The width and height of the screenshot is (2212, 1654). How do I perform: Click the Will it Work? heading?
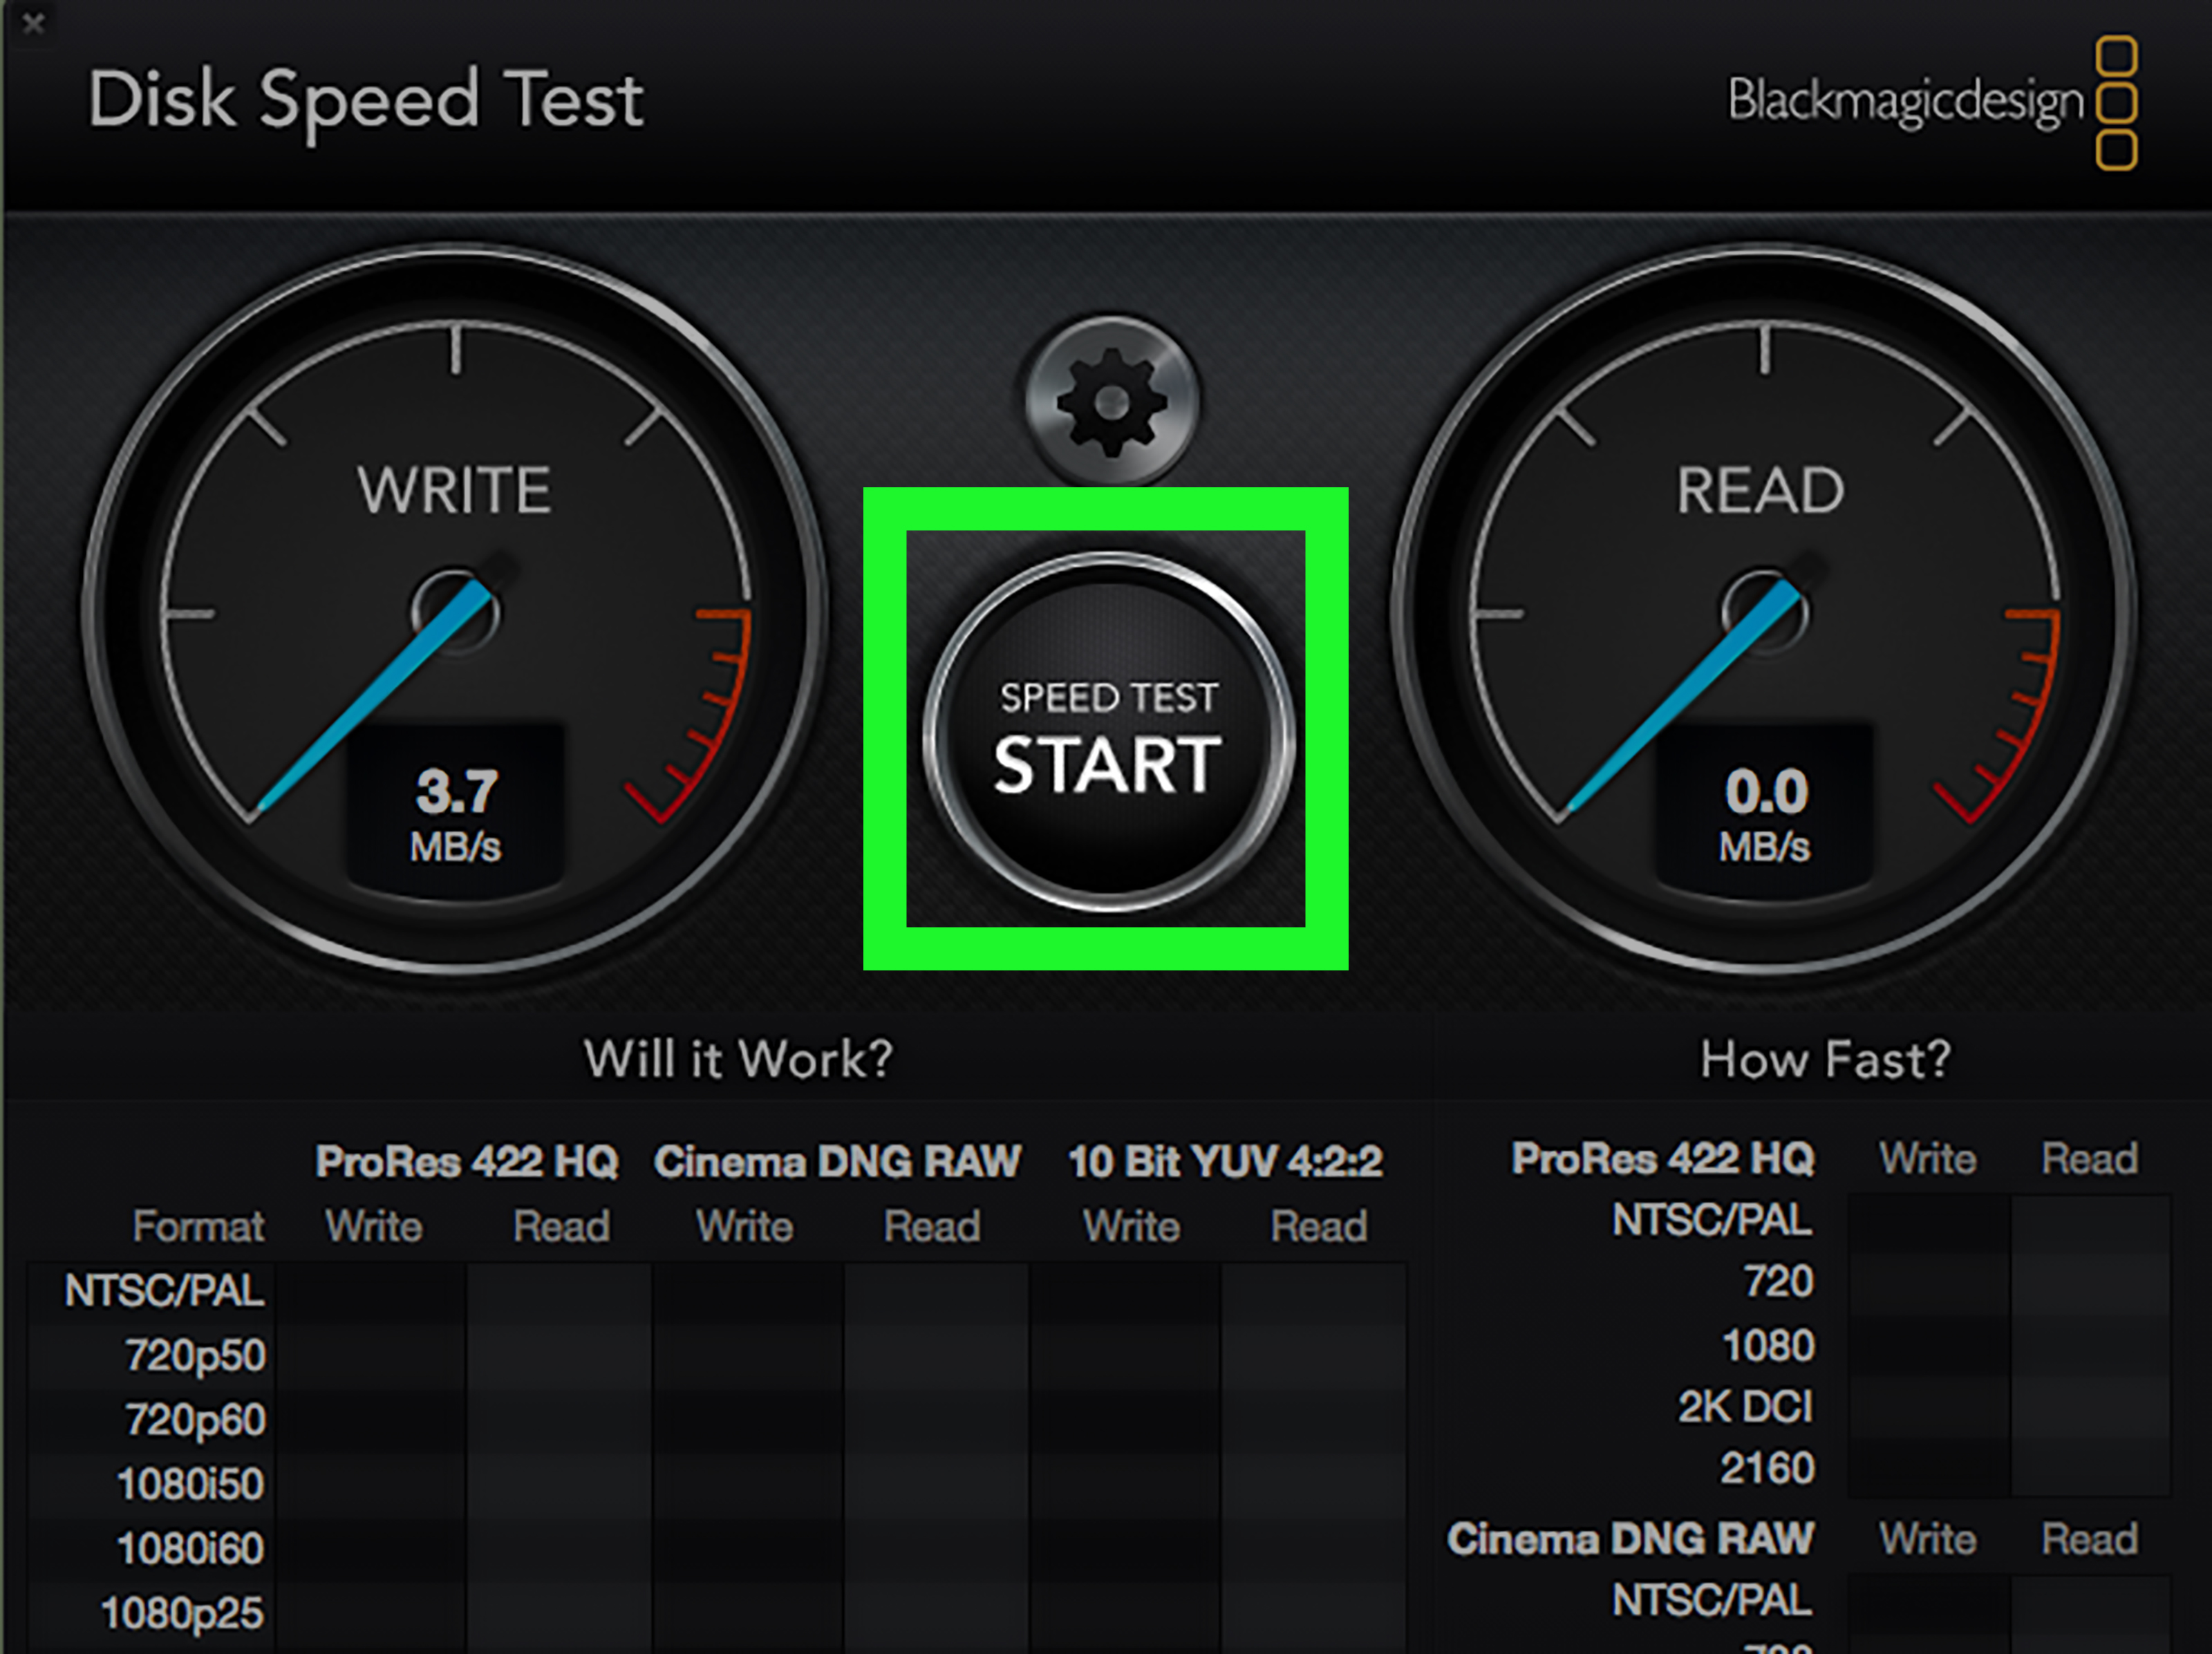pos(738,1058)
